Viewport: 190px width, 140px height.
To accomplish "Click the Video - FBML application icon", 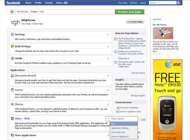I will (12, 119).
